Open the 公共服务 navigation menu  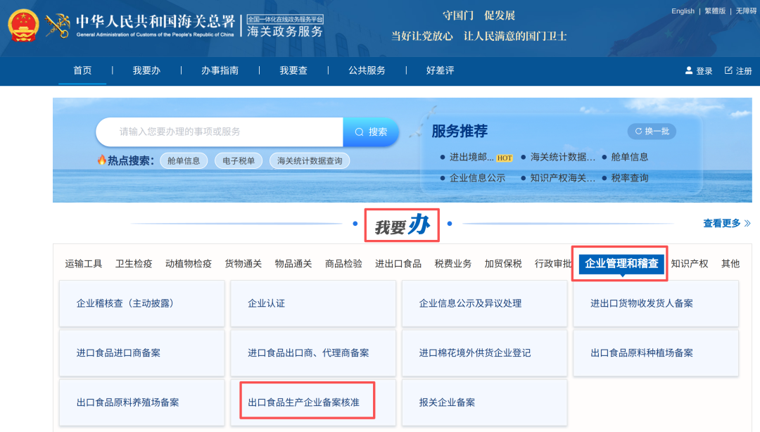(x=367, y=70)
